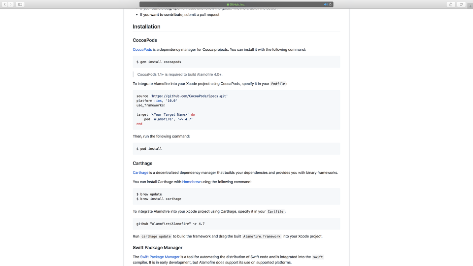Click the pod 'Alamofire', '~> 4.7' line
The image size is (473, 266).
(x=169, y=119)
